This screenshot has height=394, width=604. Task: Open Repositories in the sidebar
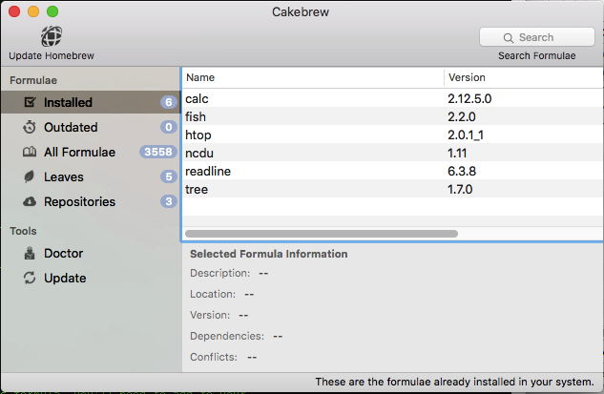(x=91, y=201)
